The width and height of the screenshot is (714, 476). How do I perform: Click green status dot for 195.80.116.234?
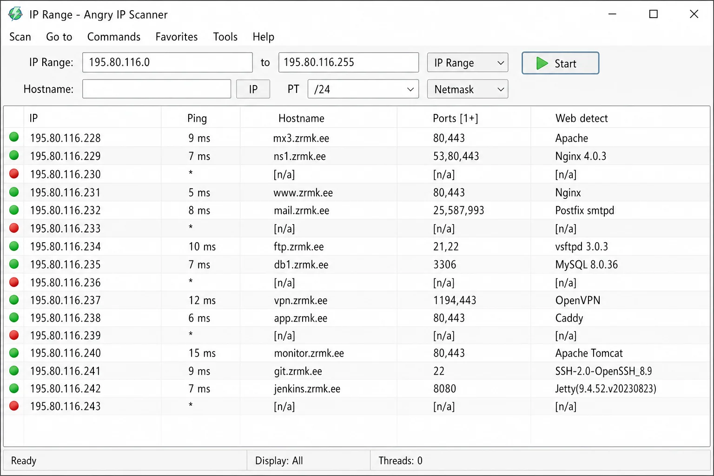tap(14, 246)
